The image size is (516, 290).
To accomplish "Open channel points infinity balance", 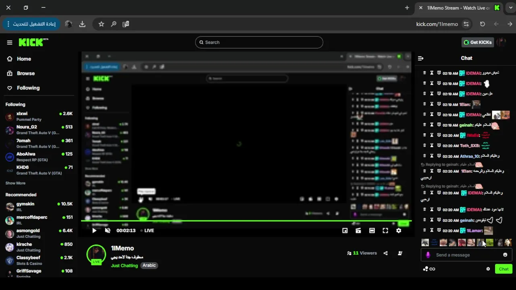I will coord(429,269).
